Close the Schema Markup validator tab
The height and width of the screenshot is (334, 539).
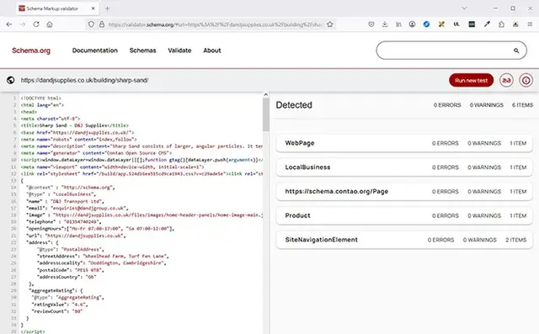[93, 8]
